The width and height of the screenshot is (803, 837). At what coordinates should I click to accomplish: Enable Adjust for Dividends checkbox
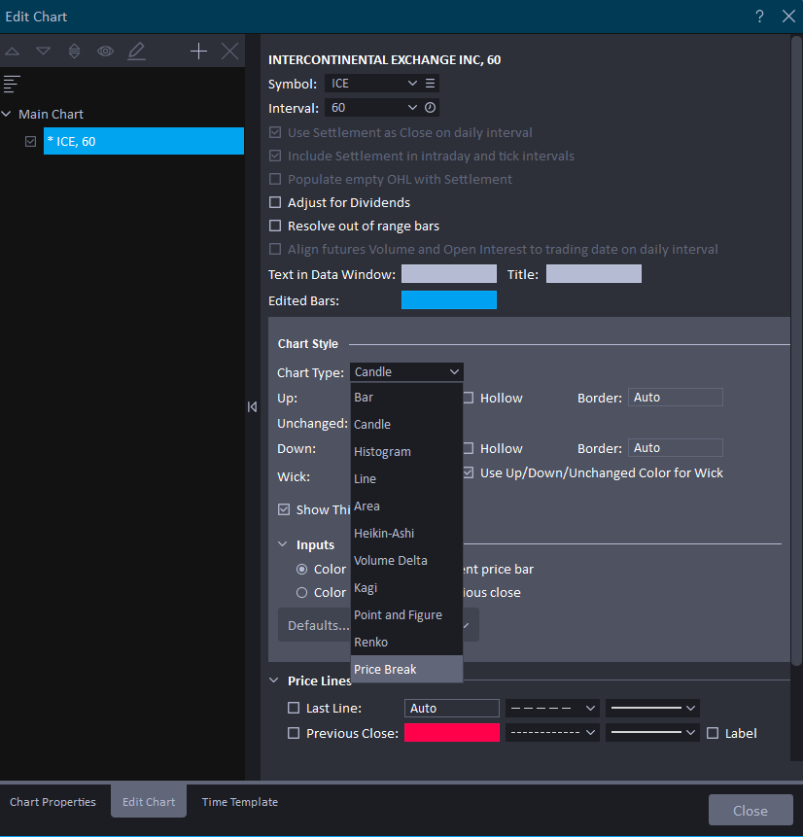click(275, 202)
